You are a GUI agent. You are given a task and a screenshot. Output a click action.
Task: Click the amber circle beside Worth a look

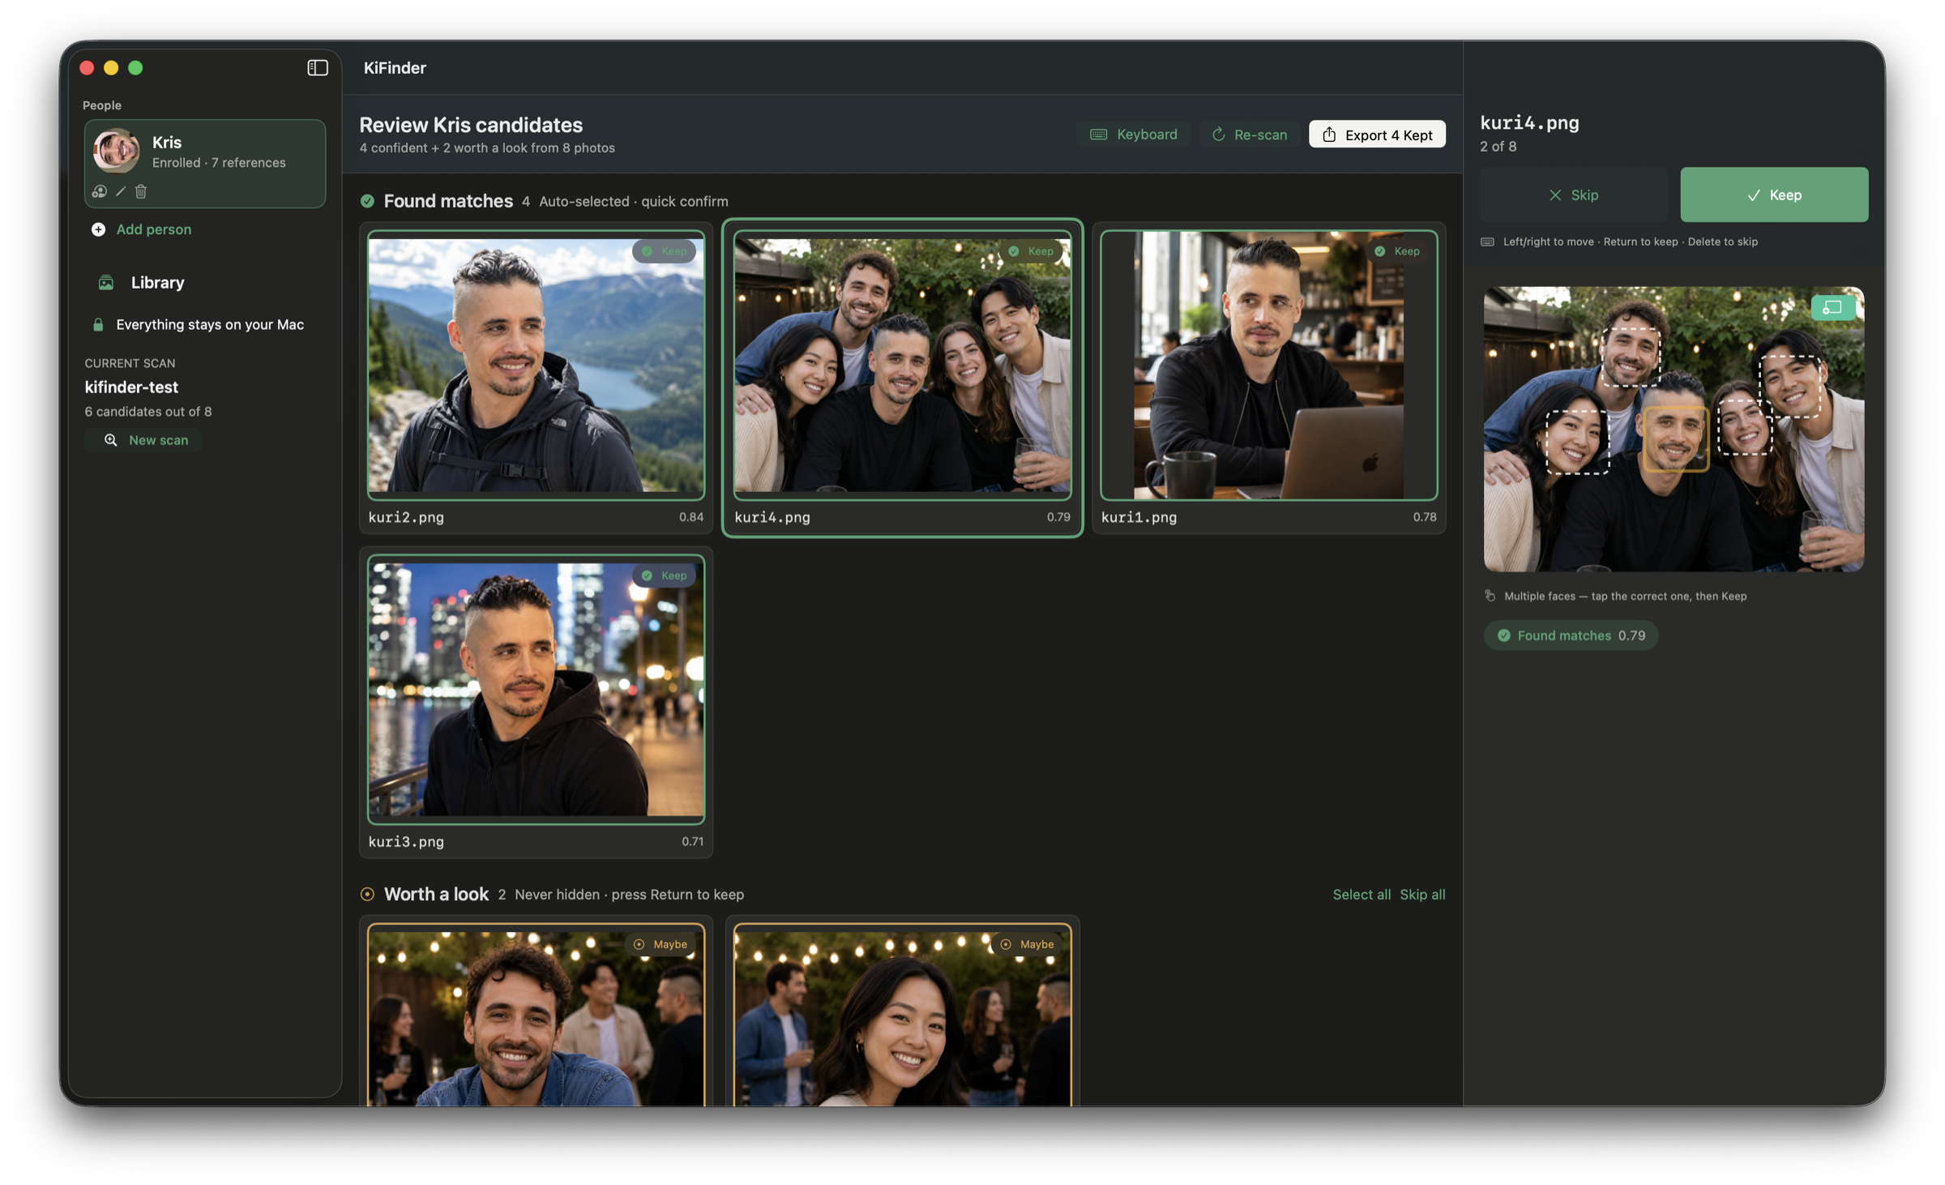pyautogui.click(x=367, y=894)
